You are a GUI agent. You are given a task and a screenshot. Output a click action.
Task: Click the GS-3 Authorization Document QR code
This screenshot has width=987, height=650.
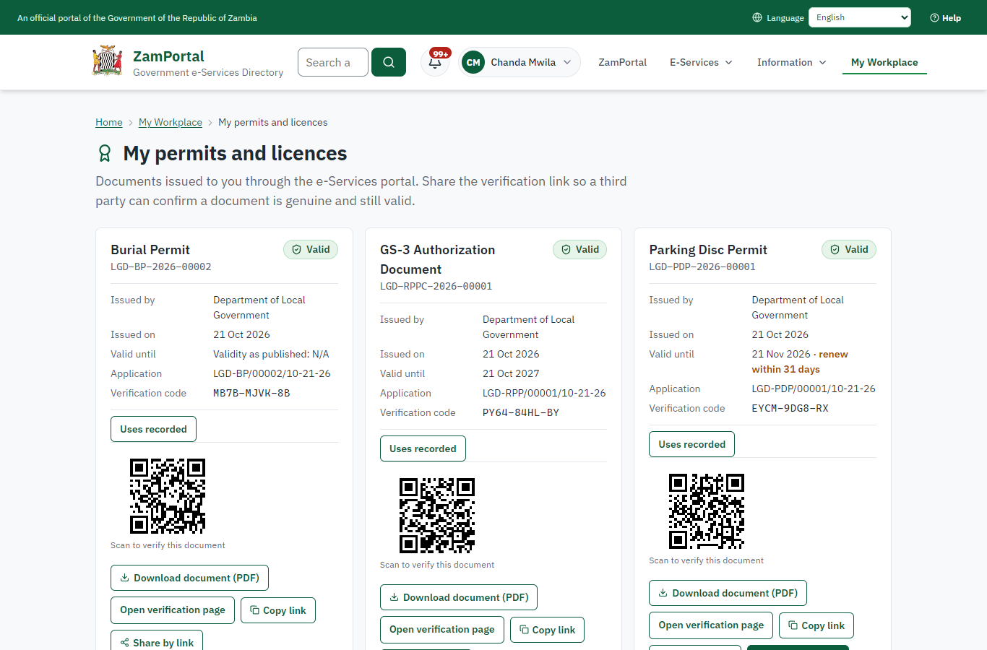pos(437,516)
